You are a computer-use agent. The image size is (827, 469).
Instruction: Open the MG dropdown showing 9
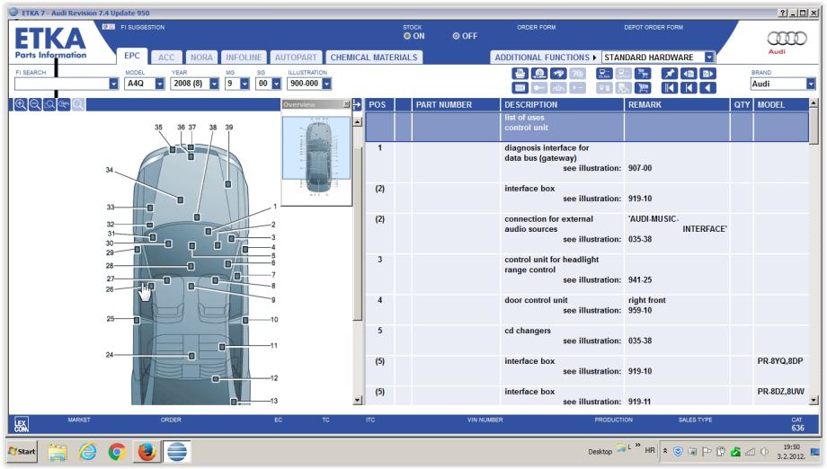pos(245,84)
